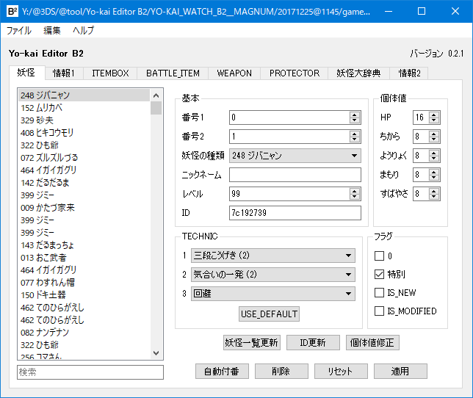The height and width of the screenshot is (398, 473).
Task: Click the 妖怪一覧更新 button
Action: [x=252, y=342]
